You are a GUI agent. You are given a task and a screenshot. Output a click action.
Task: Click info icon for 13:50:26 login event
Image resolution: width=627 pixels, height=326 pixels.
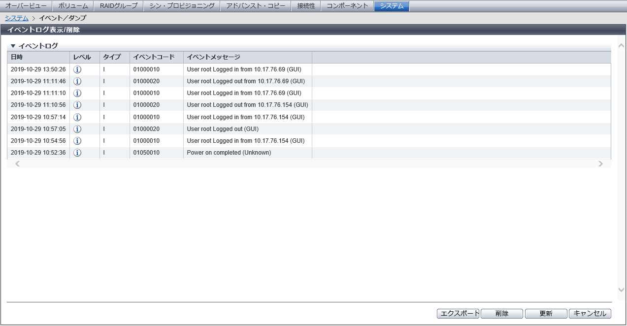[x=77, y=69]
